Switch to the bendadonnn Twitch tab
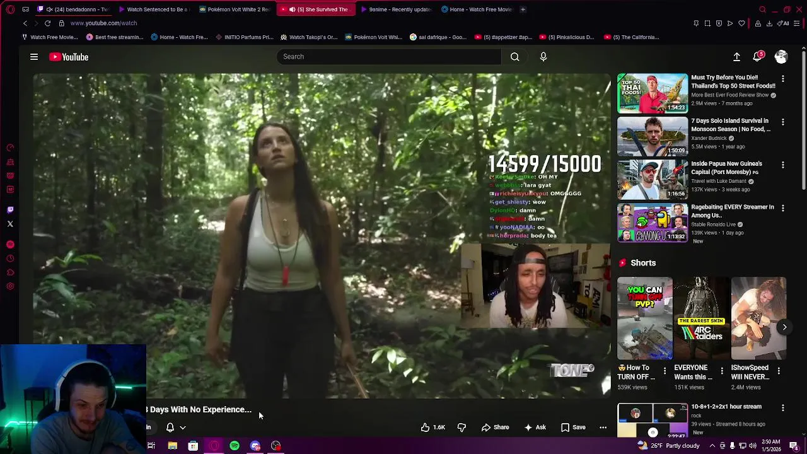Screen dimensions: 807x454 pyautogui.click(x=73, y=9)
